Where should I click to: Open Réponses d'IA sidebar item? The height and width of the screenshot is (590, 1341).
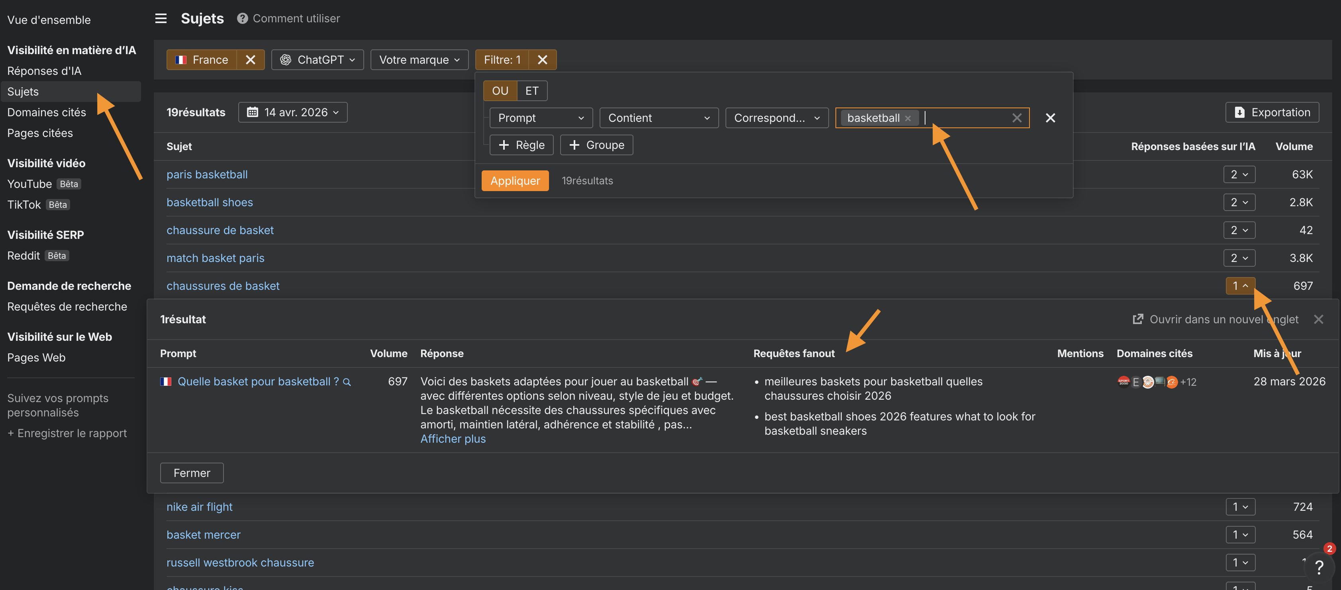[x=44, y=71]
